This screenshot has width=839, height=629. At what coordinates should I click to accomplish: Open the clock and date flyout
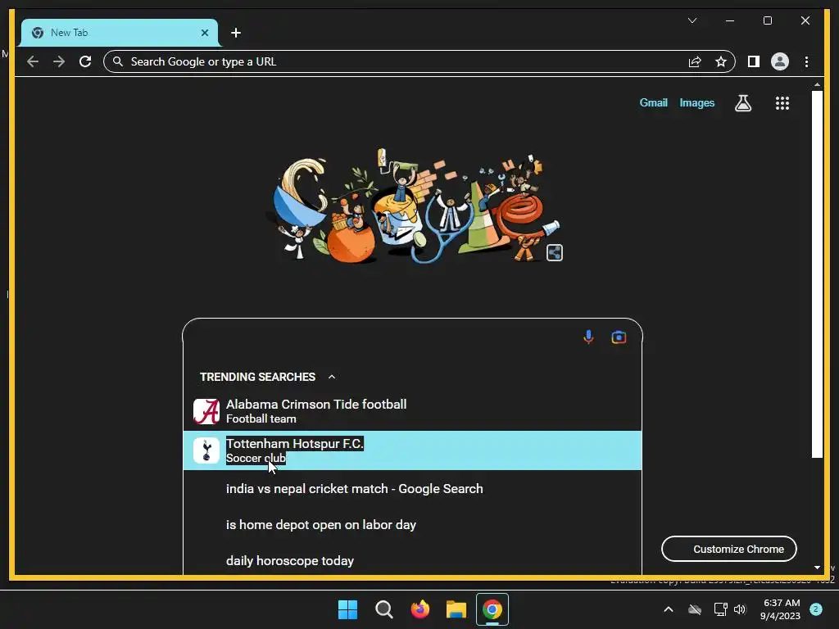780,609
